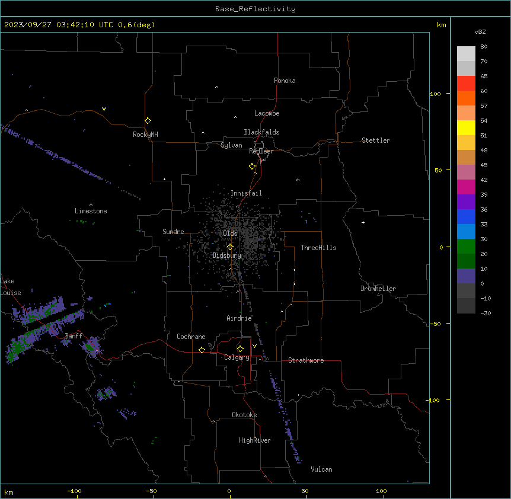Select the 50 tick on the vertical axis
The width and height of the screenshot is (511, 499).
click(x=438, y=170)
